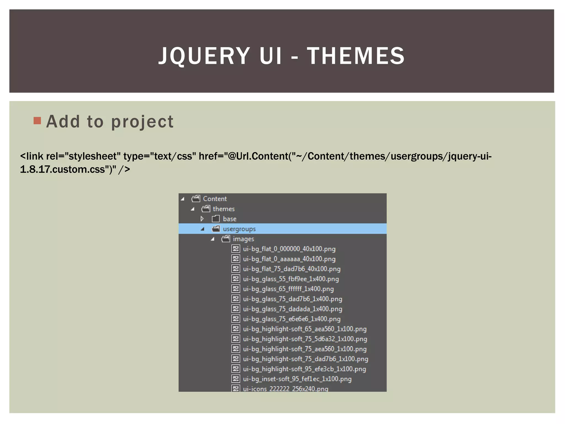Select ui-bg_highlight-soft_75_5d6a32_1x100.png file
The height and width of the screenshot is (424, 565).
point(305,339)
